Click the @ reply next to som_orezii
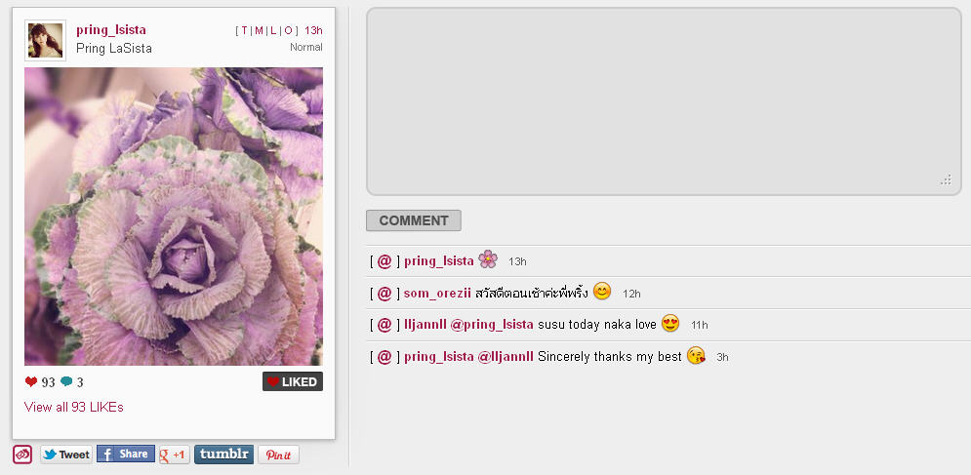 click(384, 293)
